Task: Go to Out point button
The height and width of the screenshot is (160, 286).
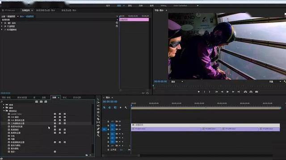Action: [x=239, y=92]
